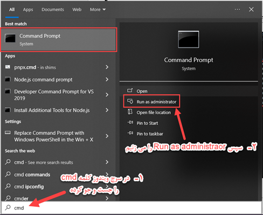
Task: Click the search box containing cmd
Action: click(131, 207)
